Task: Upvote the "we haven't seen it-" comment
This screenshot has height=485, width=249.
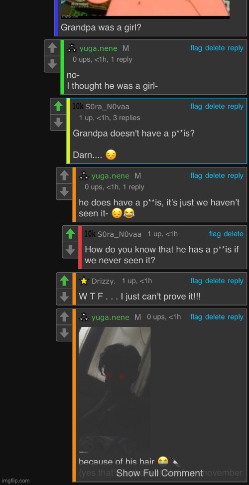Action: 64,175
